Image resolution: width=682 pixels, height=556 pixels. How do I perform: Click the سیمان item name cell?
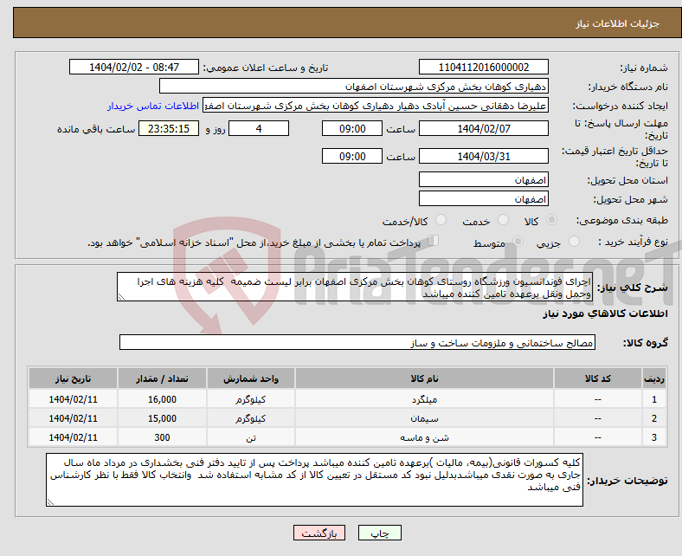point(424,418)
